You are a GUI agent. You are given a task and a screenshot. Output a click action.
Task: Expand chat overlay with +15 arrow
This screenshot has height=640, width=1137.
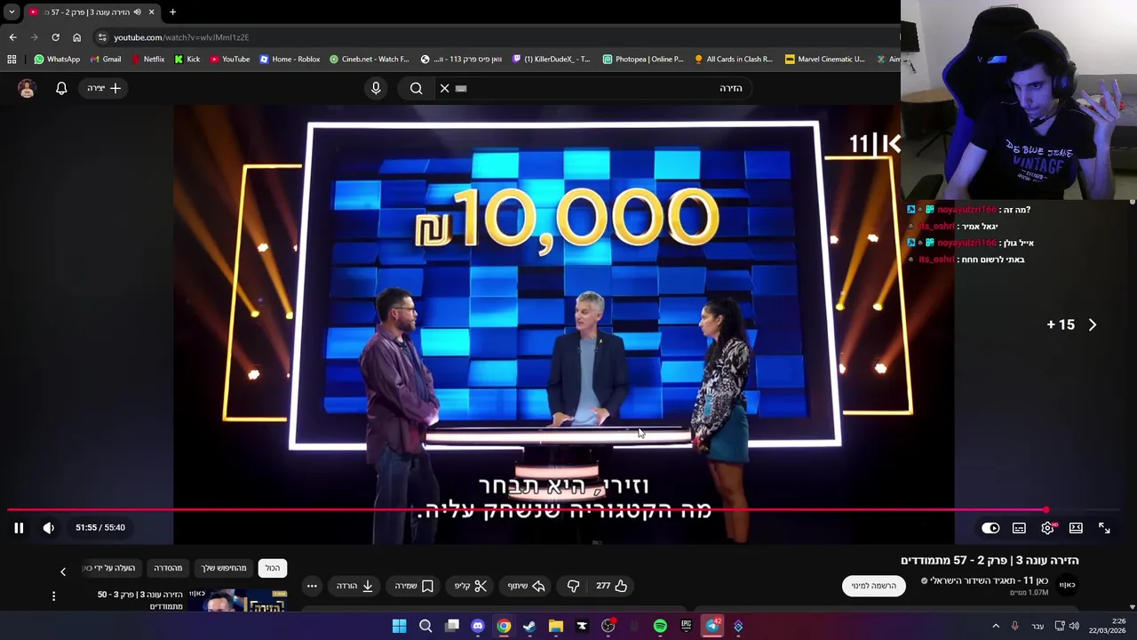[1093, 324]
